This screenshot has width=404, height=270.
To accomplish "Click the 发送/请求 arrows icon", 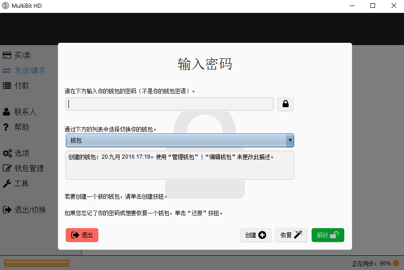I will pos(7,70).
